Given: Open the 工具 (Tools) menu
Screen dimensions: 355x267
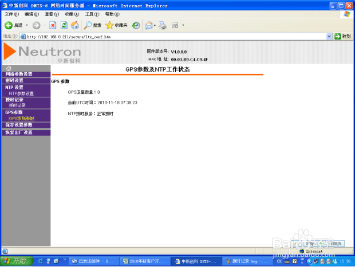Looking at the screenshot, I should [x=92, y=14].
